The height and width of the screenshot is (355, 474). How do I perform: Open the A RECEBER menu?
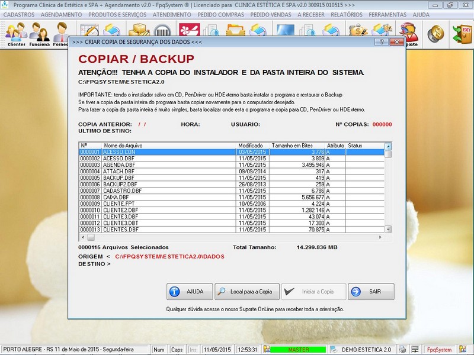[x=310, y=14]
